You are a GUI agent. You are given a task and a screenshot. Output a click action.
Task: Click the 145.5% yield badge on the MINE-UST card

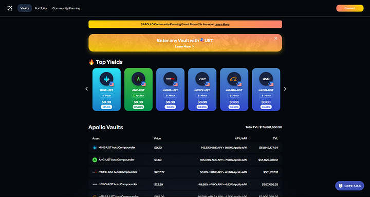[106, 107]
